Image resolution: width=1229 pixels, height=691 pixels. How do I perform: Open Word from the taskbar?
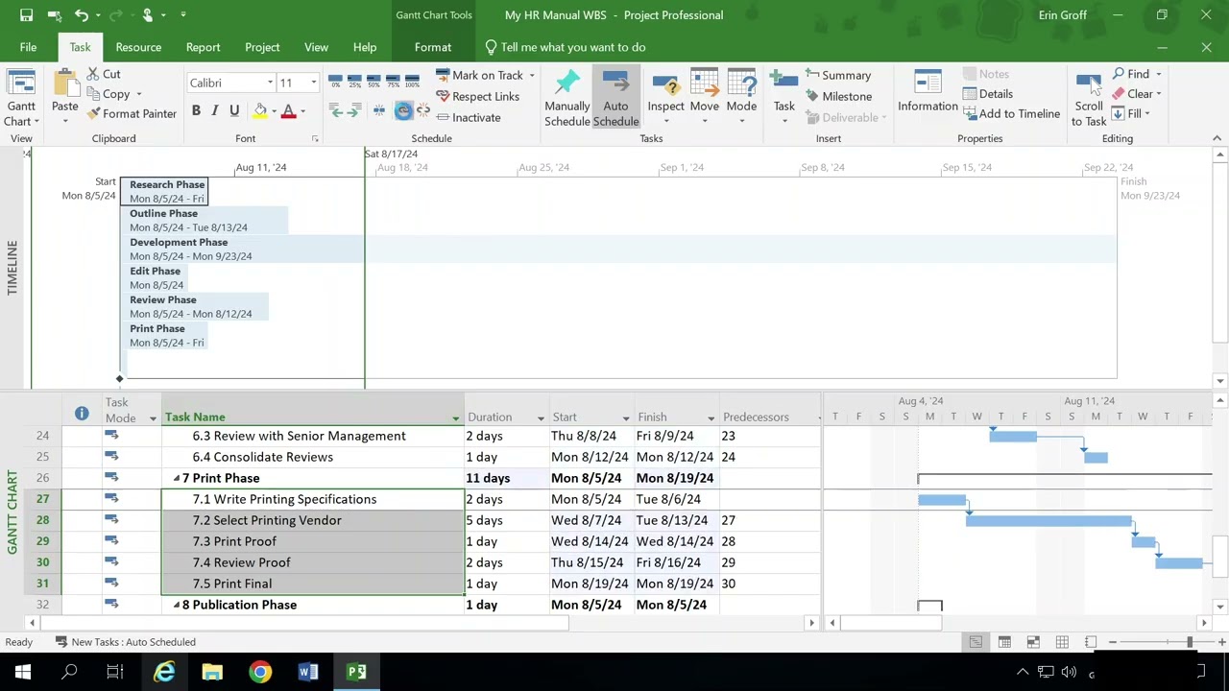(308, 672)
